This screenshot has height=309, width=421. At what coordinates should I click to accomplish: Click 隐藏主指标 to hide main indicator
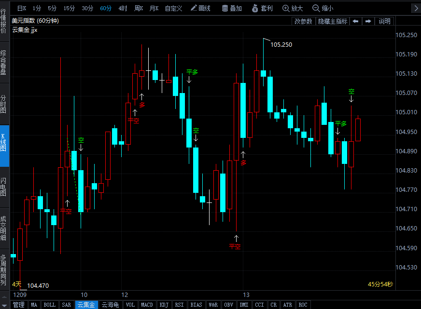[x=333, y=21]
